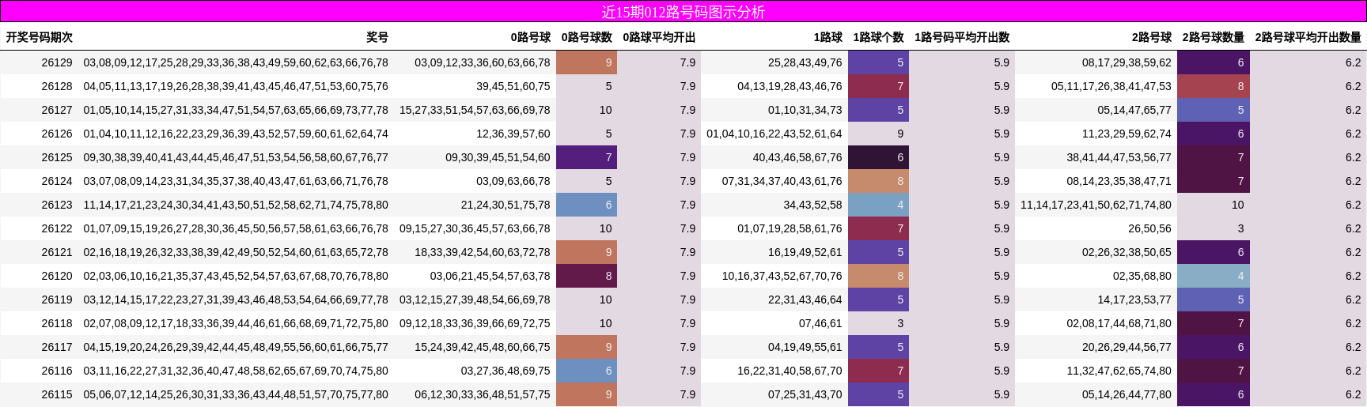Click 0路号球 cell 21,24,30,51,75,78
Viewport: 1367px width, 407px height.
[506, 205]
